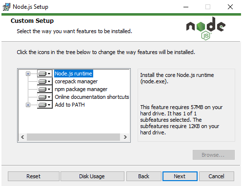Click the Node.js logo in header
This screenshot has height=186, width=242.
pos(206,28)
